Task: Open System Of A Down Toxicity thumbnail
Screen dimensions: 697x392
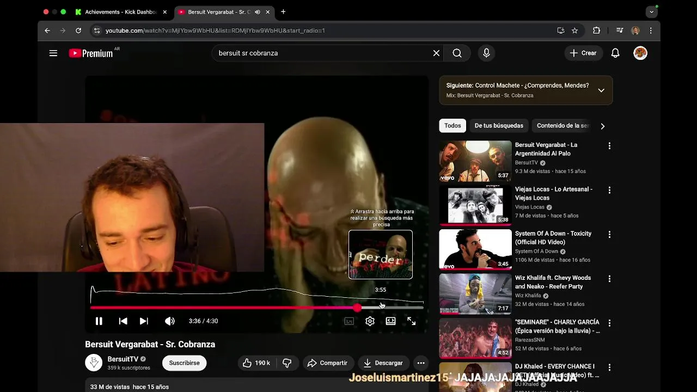Action: (475, 249)
